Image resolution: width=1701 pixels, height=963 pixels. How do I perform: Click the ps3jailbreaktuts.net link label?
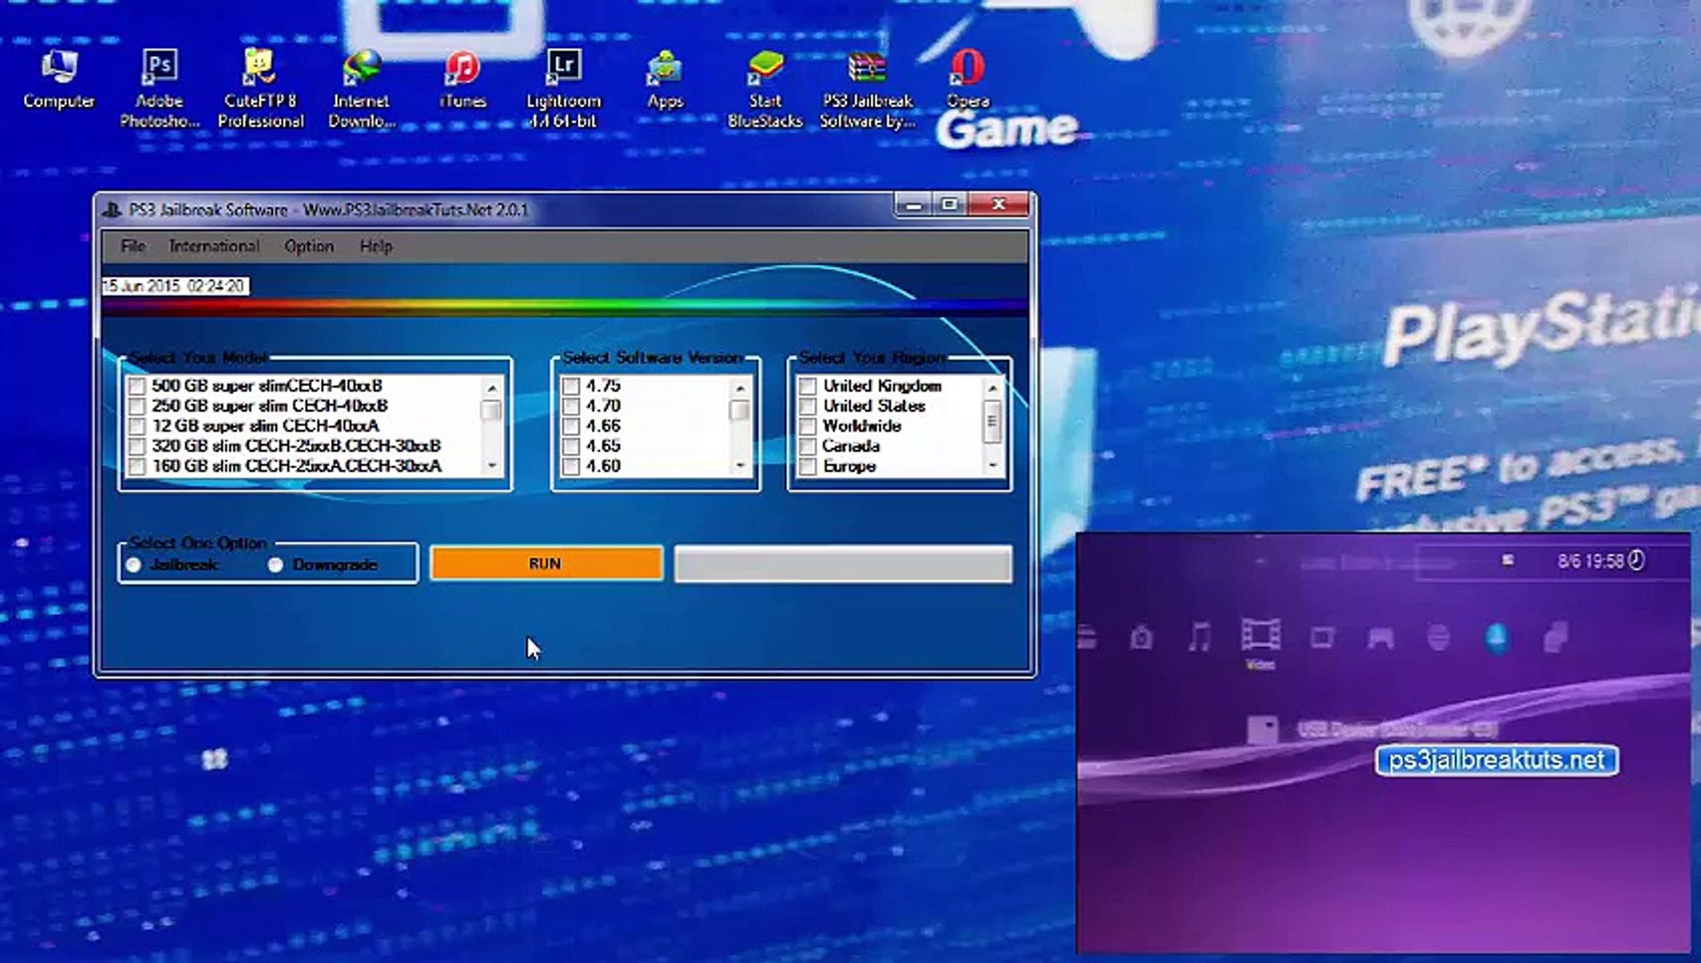(x=1497, y=761)
